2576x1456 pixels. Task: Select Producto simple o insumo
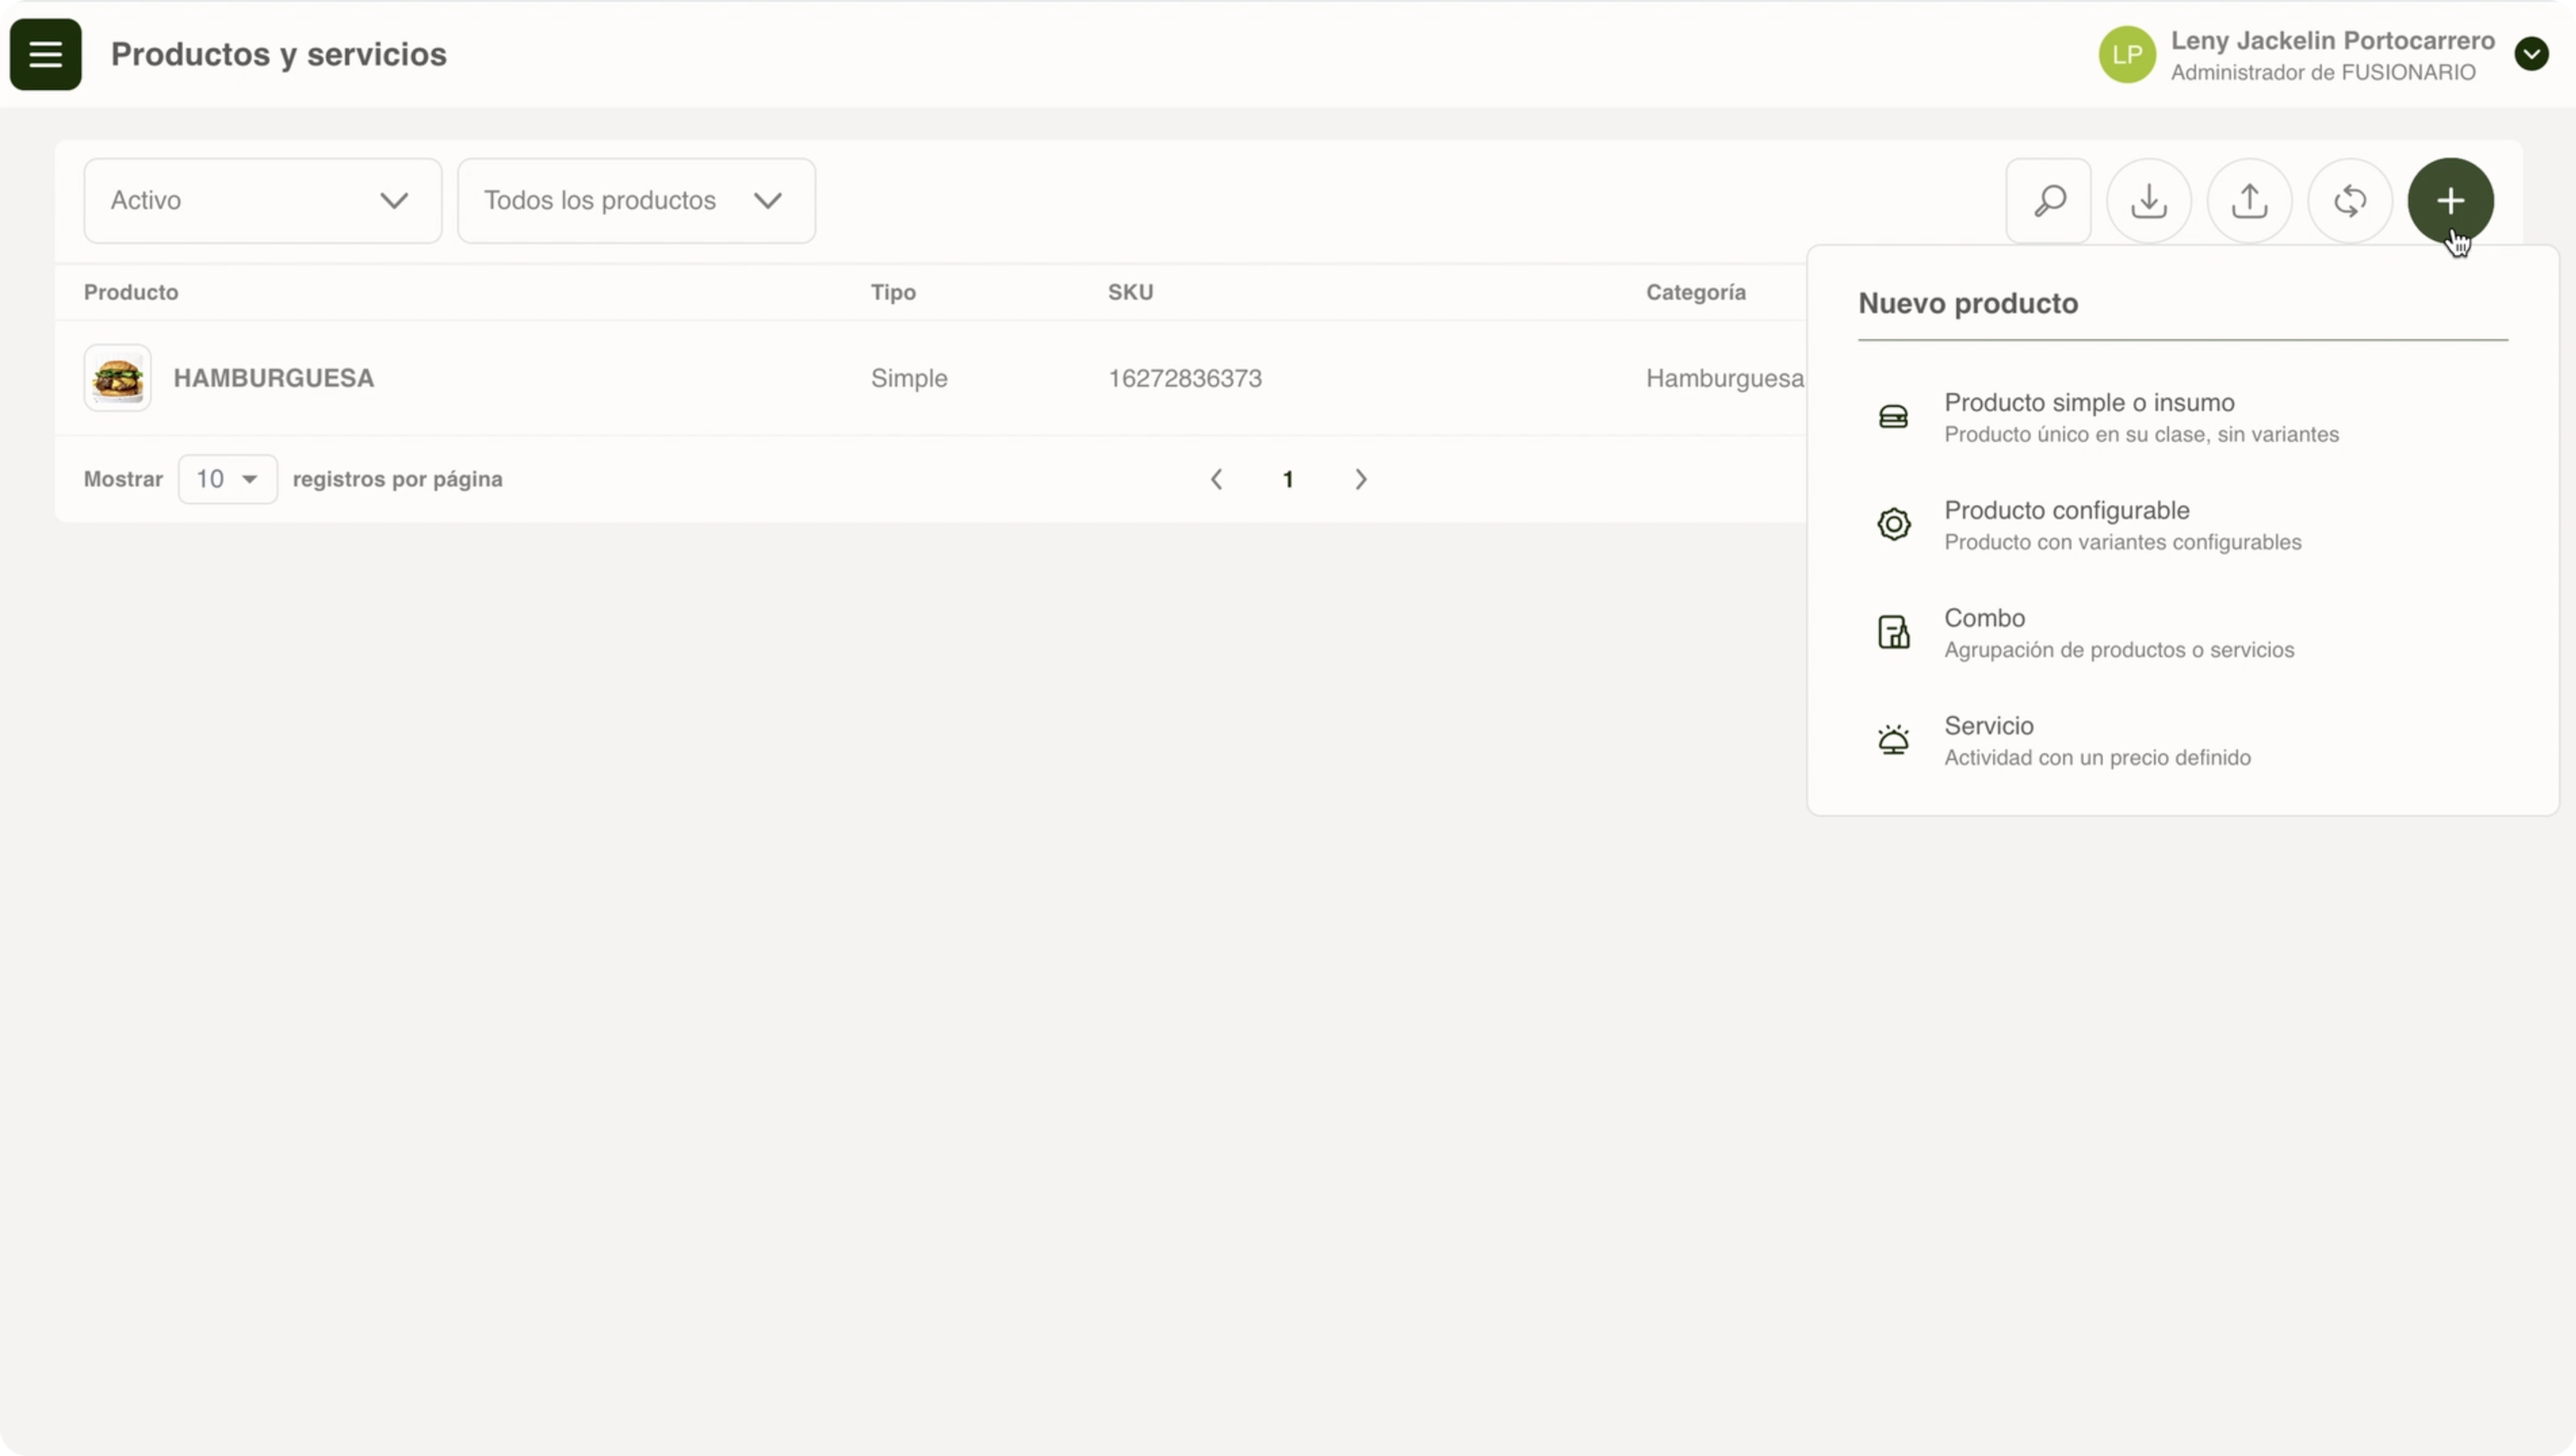pos(2088,403)
